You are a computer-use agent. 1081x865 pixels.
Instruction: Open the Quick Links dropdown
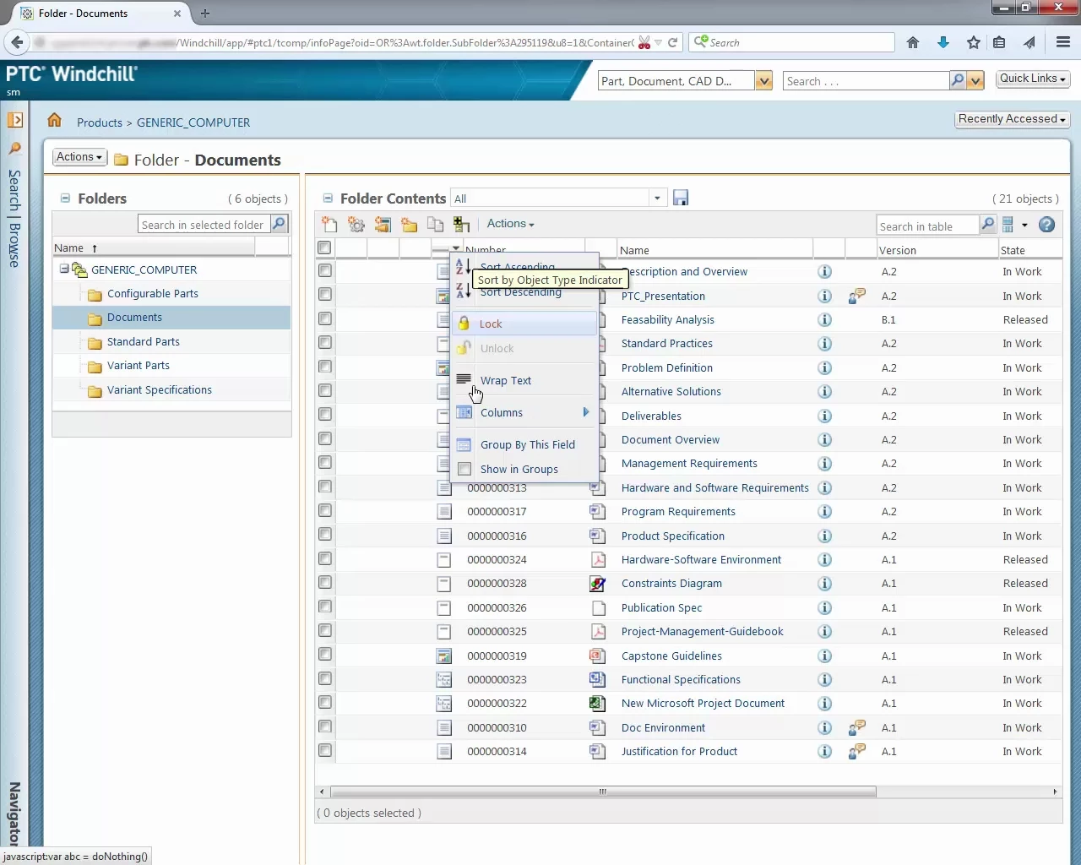(x=1032, y=79)
